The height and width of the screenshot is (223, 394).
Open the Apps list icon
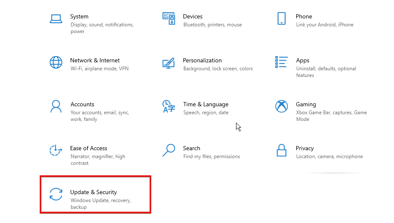(x=282, y=62)
